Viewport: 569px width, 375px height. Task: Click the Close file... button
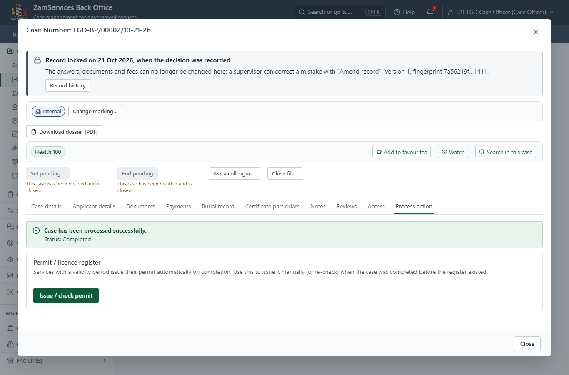pyautogui.click(x=285, y=173)
